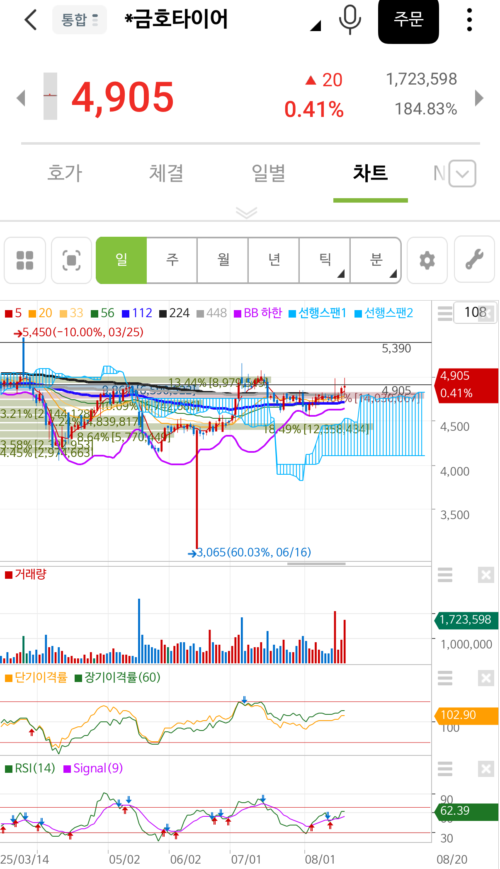Close the RSI indicator panel
This screenshot has height=869, width=500.
(486, 769)
